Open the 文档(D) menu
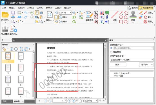 [x=31, y=8]
